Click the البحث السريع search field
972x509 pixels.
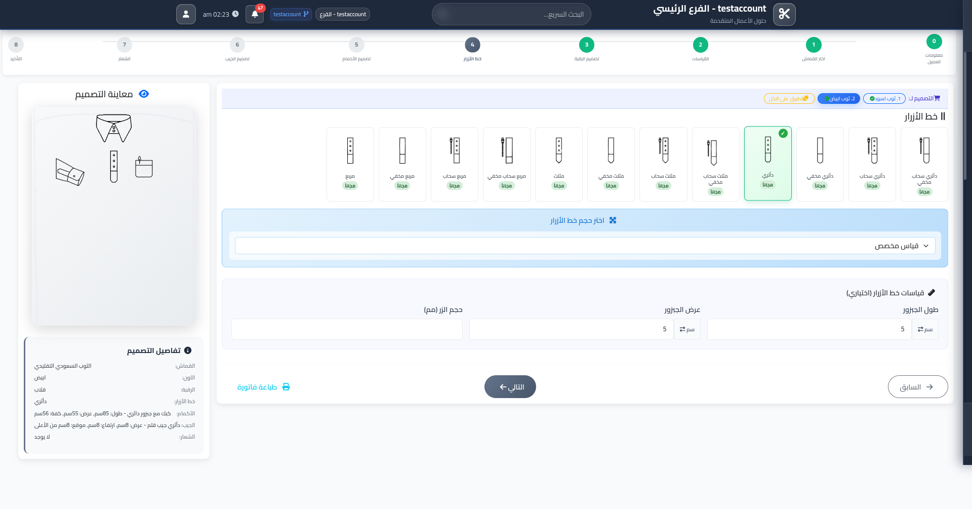click(x=511, y=14)
